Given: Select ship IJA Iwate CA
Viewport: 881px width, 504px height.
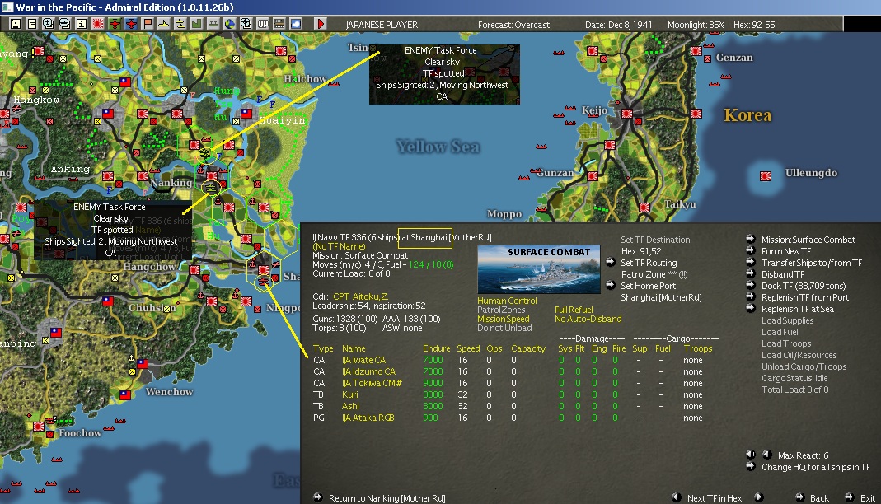Looking at the screenshot, I should pos(363,360).
